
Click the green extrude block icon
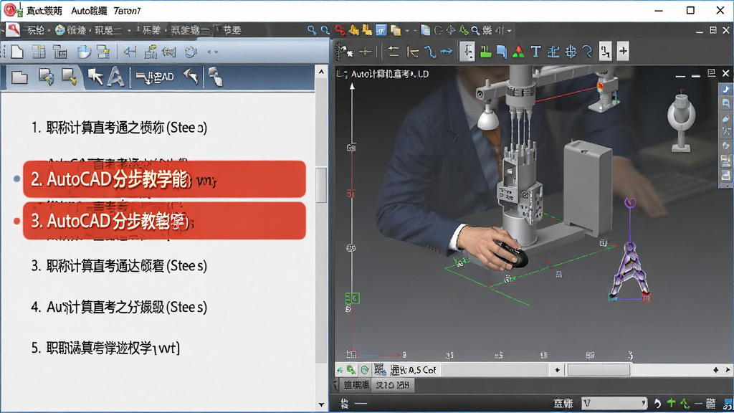point(485,52)
